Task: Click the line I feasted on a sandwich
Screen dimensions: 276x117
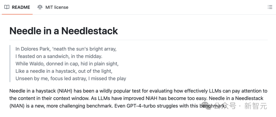Action: click(x=59, y=56)
